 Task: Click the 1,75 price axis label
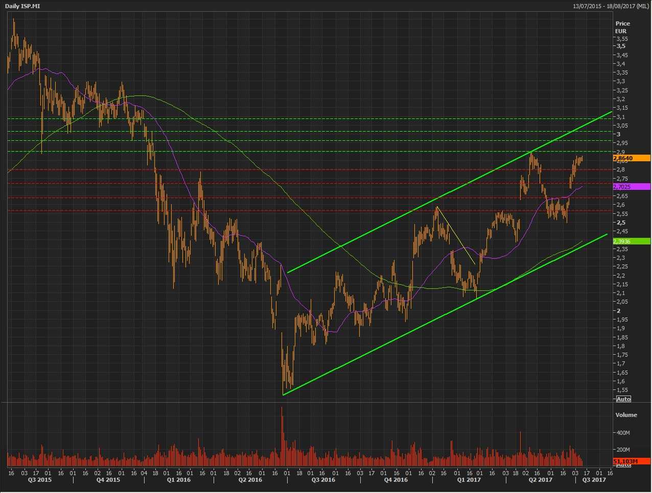(622, 355)
